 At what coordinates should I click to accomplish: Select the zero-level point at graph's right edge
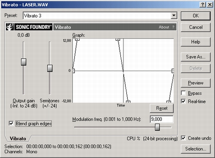point(173,71)
